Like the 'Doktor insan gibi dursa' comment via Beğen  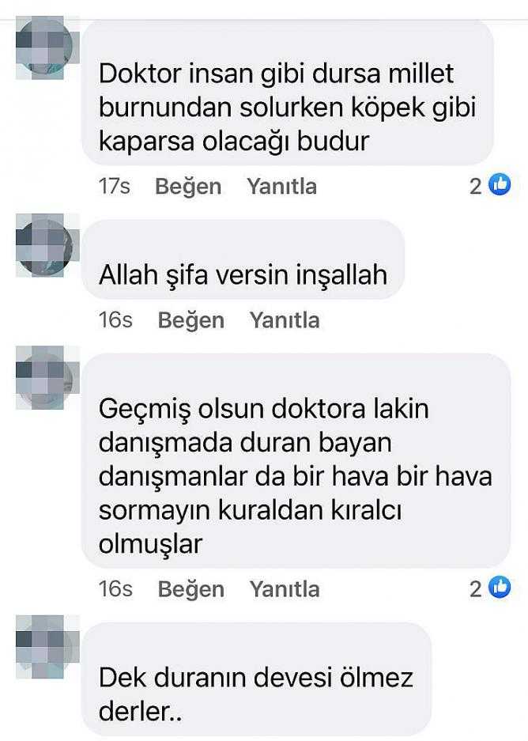tap(188, 186)
